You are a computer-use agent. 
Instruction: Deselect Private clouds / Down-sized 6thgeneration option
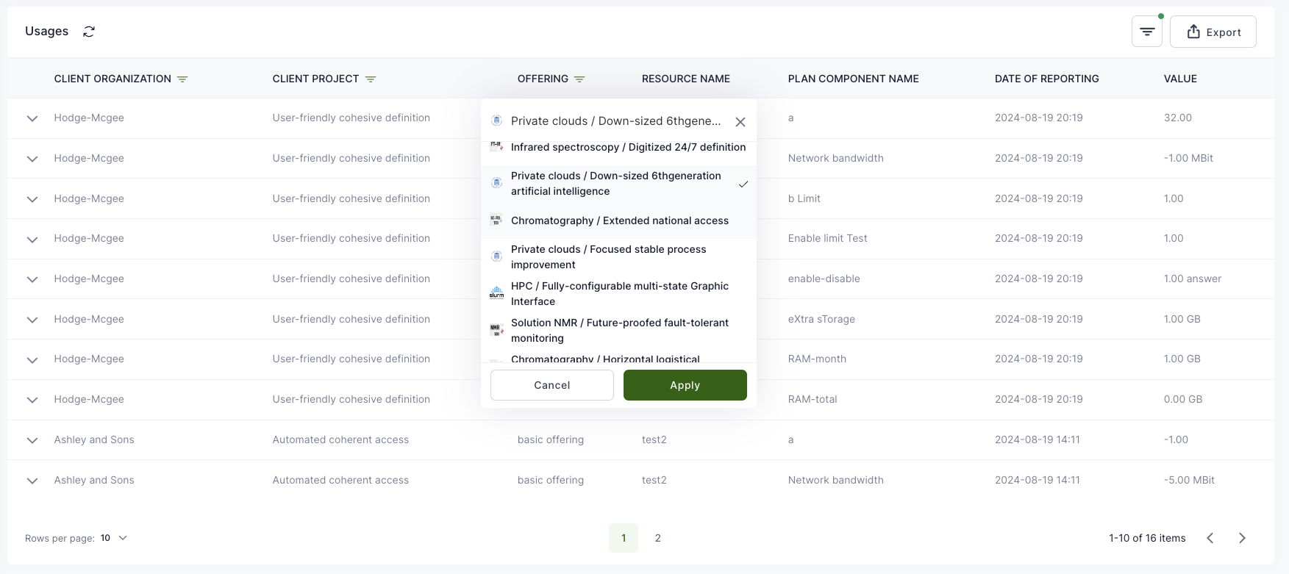[618, 184]
